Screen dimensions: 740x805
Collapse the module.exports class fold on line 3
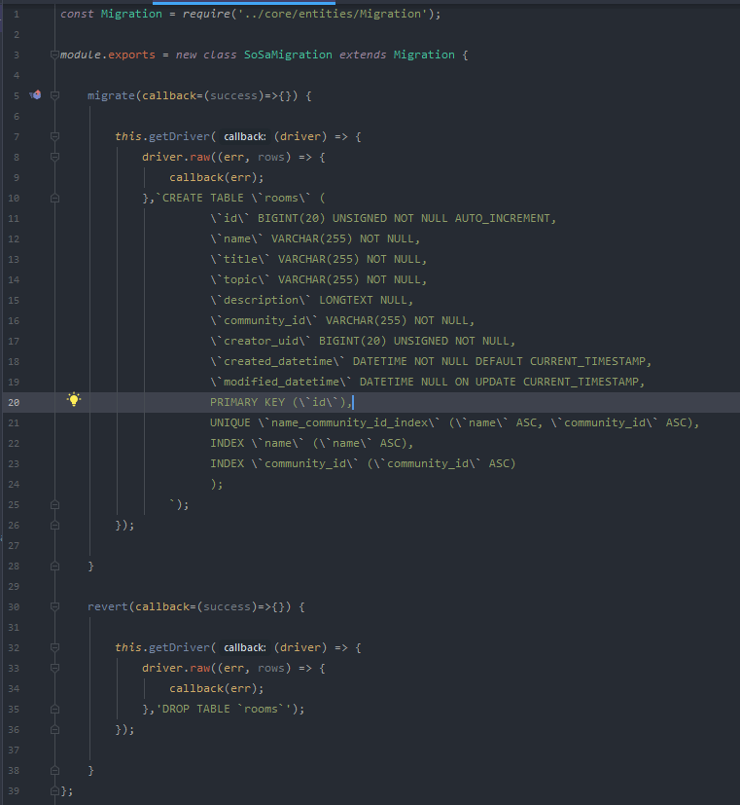coord(54,55)
